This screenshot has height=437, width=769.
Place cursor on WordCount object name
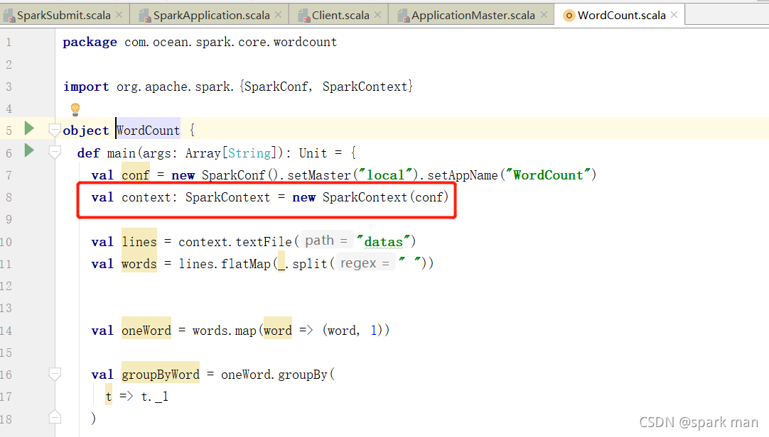click(148, 131)
